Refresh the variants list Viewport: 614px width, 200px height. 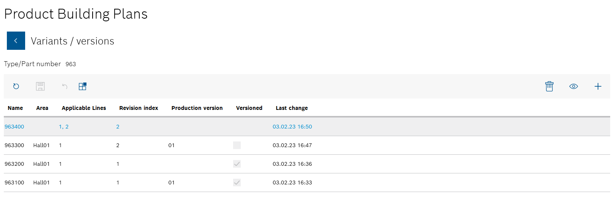pyautogui.click(x=16, y=86)
